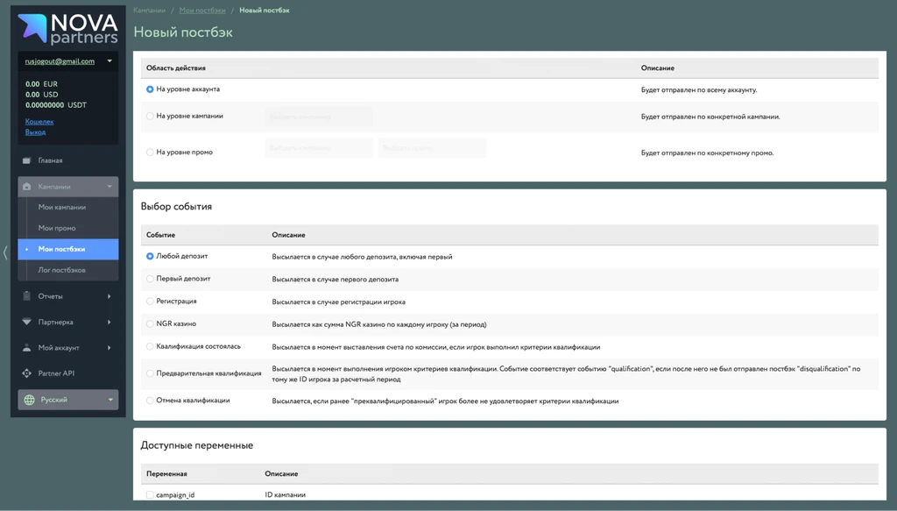Viewport: 897px width, 511px height.
Task: Click the Событие column header
Action: [161, 235]
